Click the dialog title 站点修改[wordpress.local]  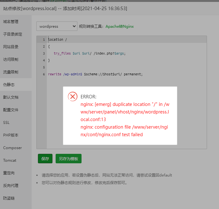[x=30, y=9]
